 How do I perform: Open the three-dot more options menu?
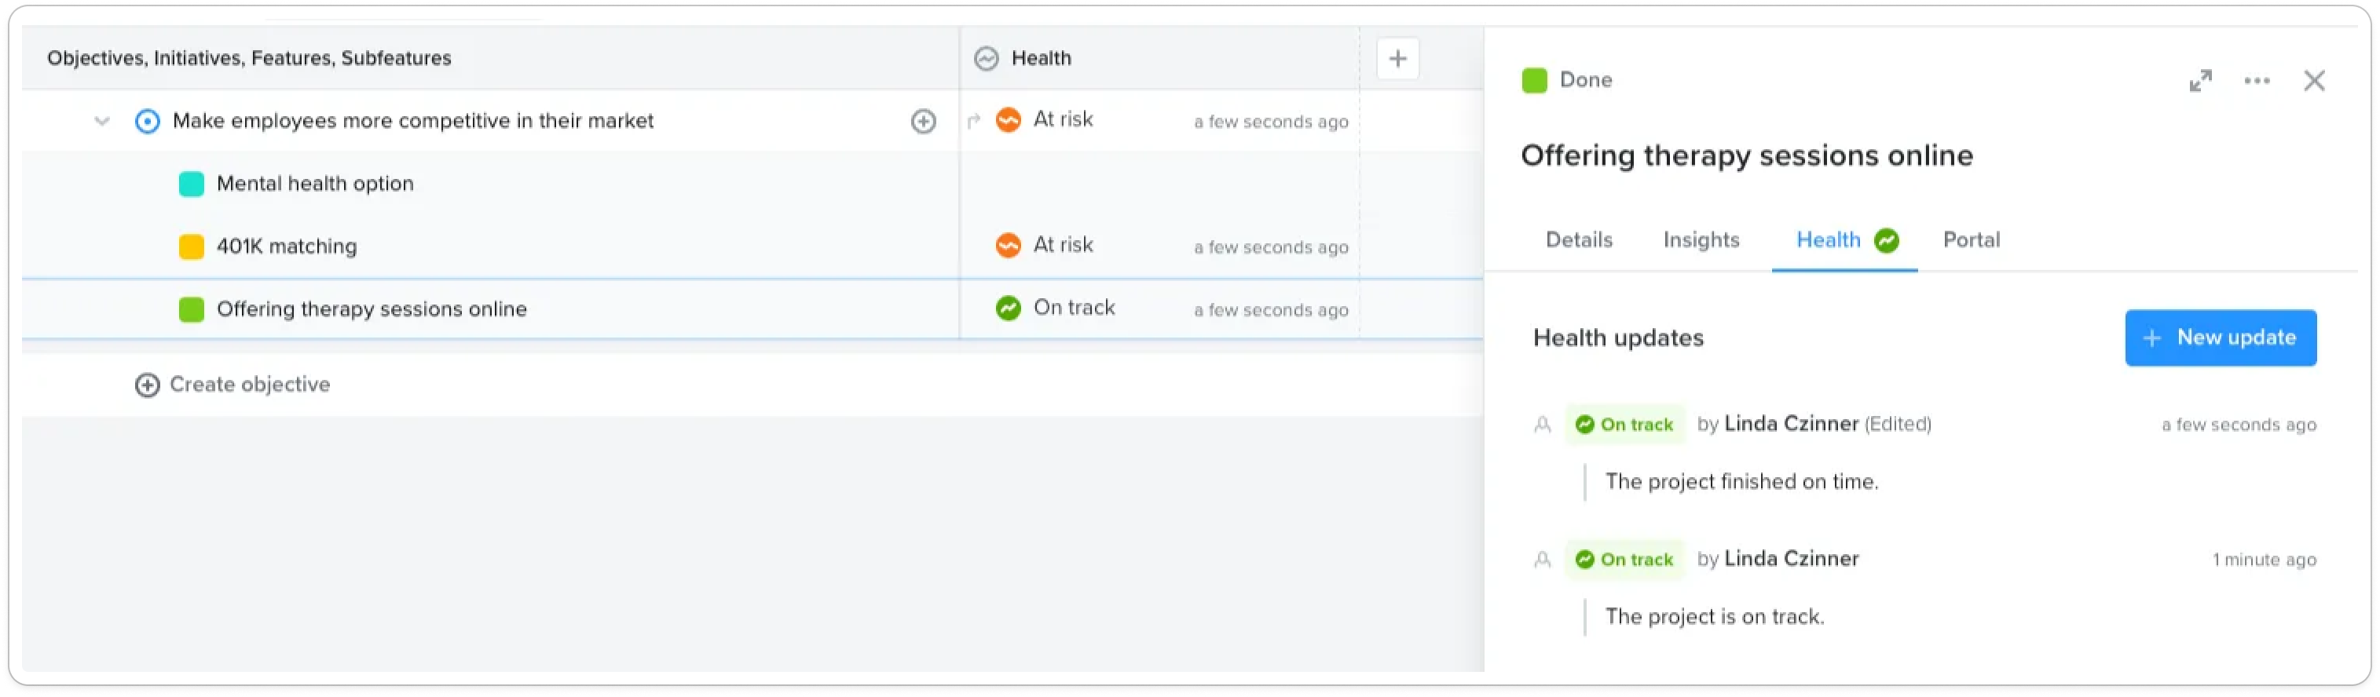[2256, 80]
